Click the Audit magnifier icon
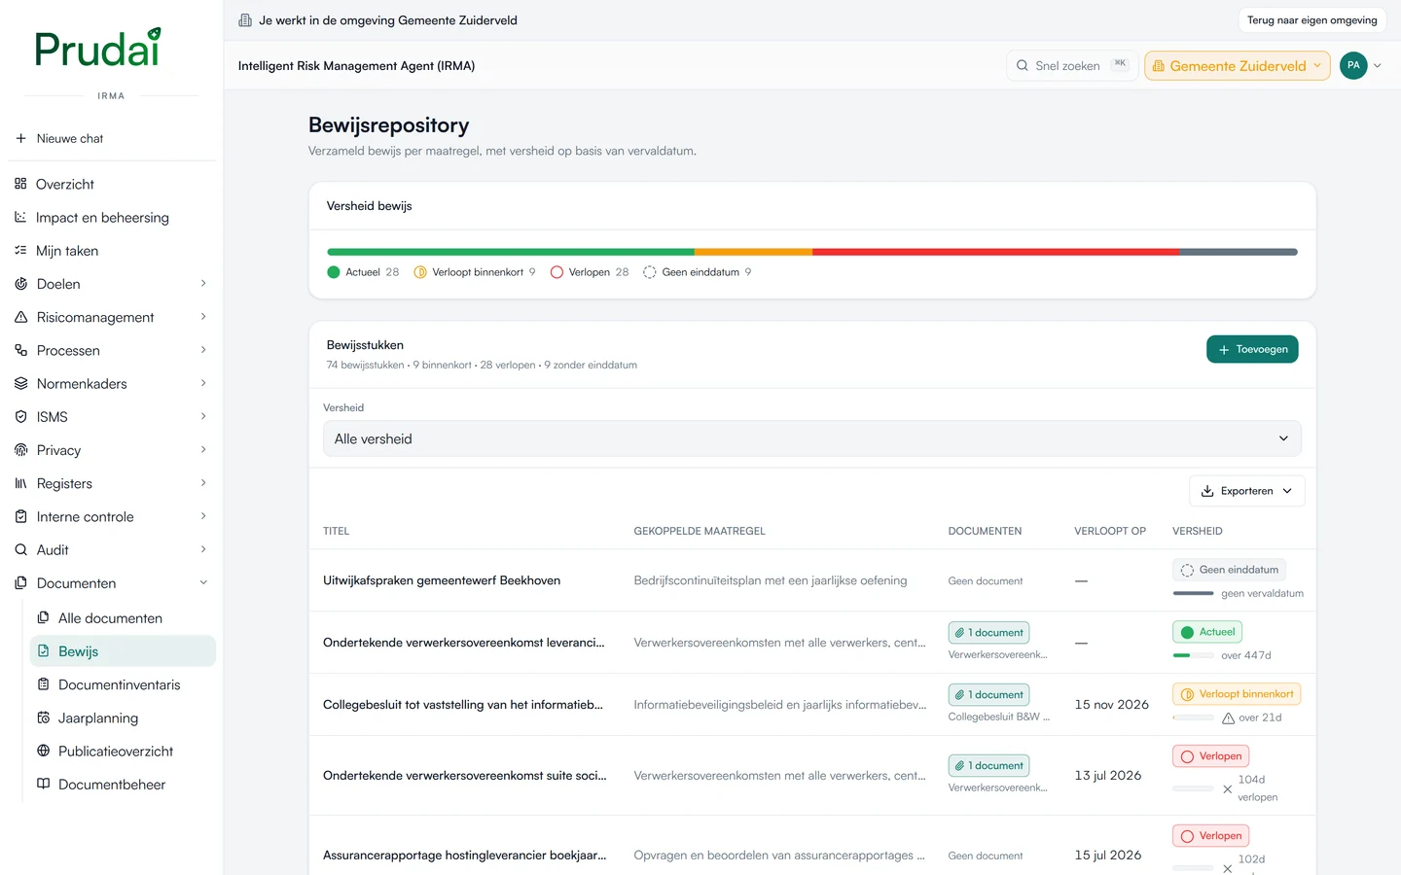1401x875 pixels. tap(20, 549)
